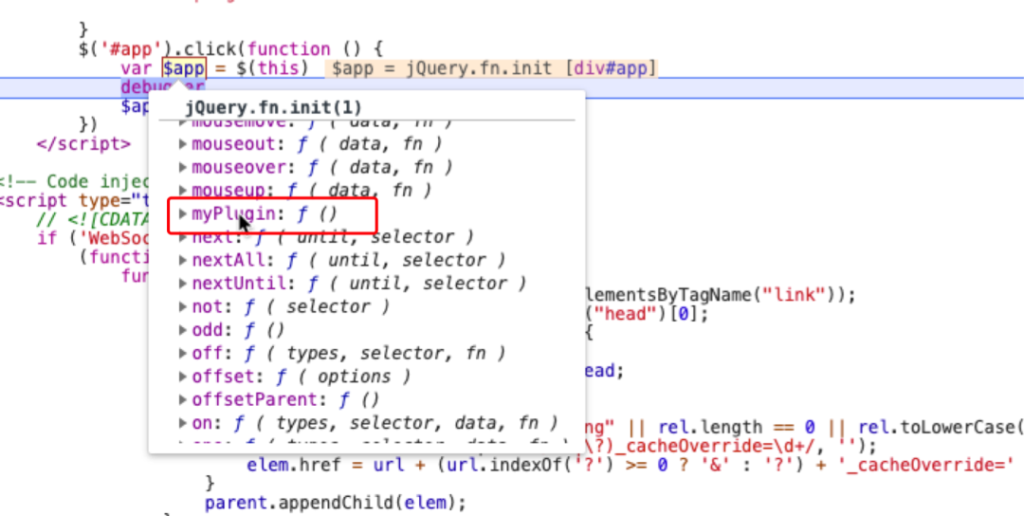The height and width of the screenshot is (516, 1024).
Task: Expand the odd property arrow
Action: pos(184,330)
